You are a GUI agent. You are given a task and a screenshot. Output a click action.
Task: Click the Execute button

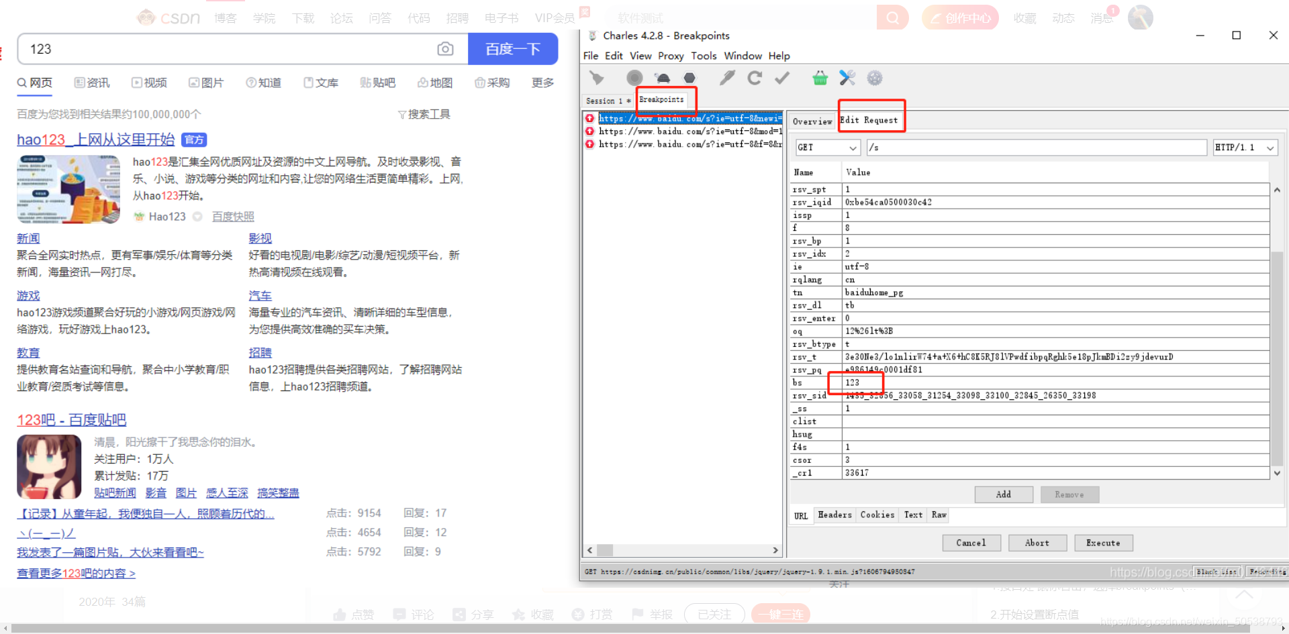pos(1104,543)
